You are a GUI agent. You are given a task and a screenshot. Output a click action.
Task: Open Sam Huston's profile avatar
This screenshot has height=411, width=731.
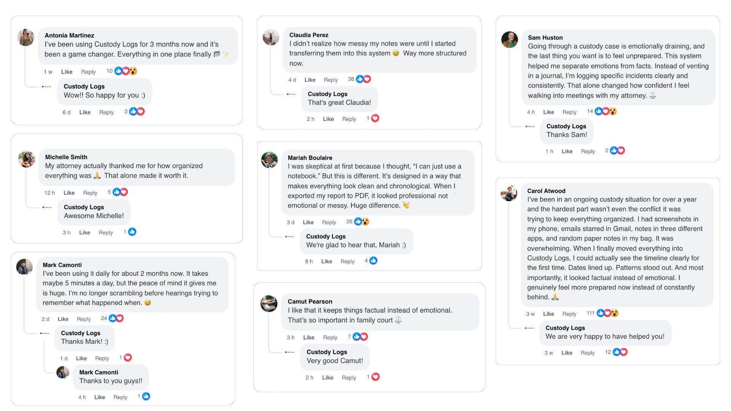click(x=509, y=40)
